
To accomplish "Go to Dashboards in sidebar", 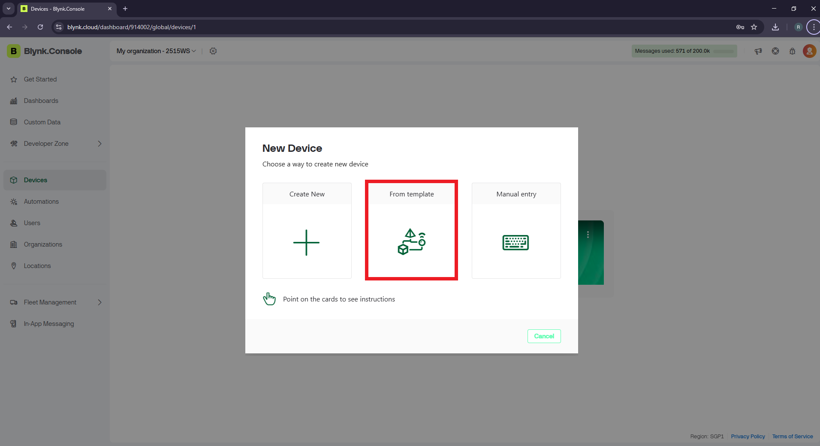I will tap(41, 101).
